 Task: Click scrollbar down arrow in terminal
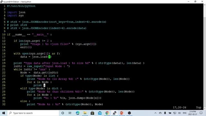coord(205,109)
